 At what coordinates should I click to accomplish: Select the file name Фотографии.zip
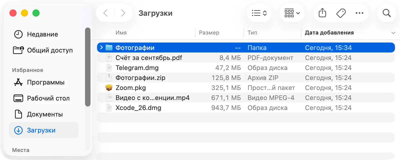click(x=140, y=78)
